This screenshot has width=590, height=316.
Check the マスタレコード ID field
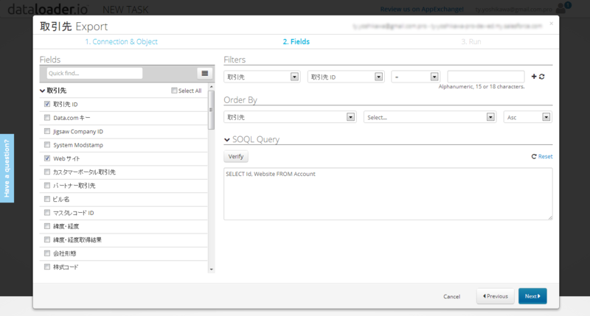[47, 212]
